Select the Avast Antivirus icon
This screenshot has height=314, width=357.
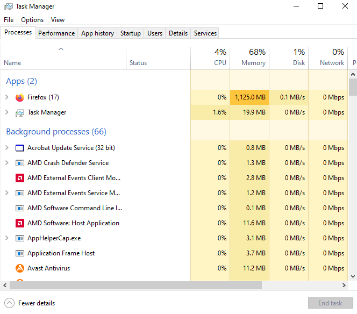pyautogui.click(x=20, y=268)
